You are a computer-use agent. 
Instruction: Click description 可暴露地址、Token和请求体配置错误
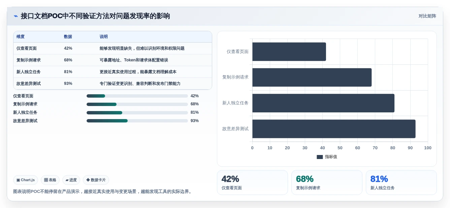click(134, 60)
